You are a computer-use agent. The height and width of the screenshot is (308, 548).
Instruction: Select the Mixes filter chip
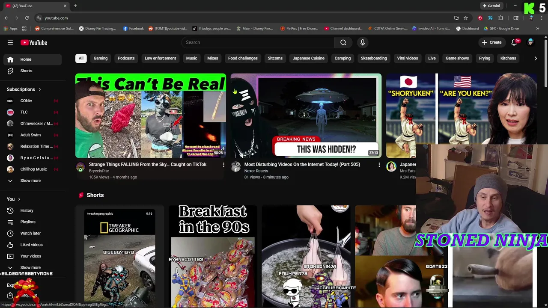coord(213,58)
